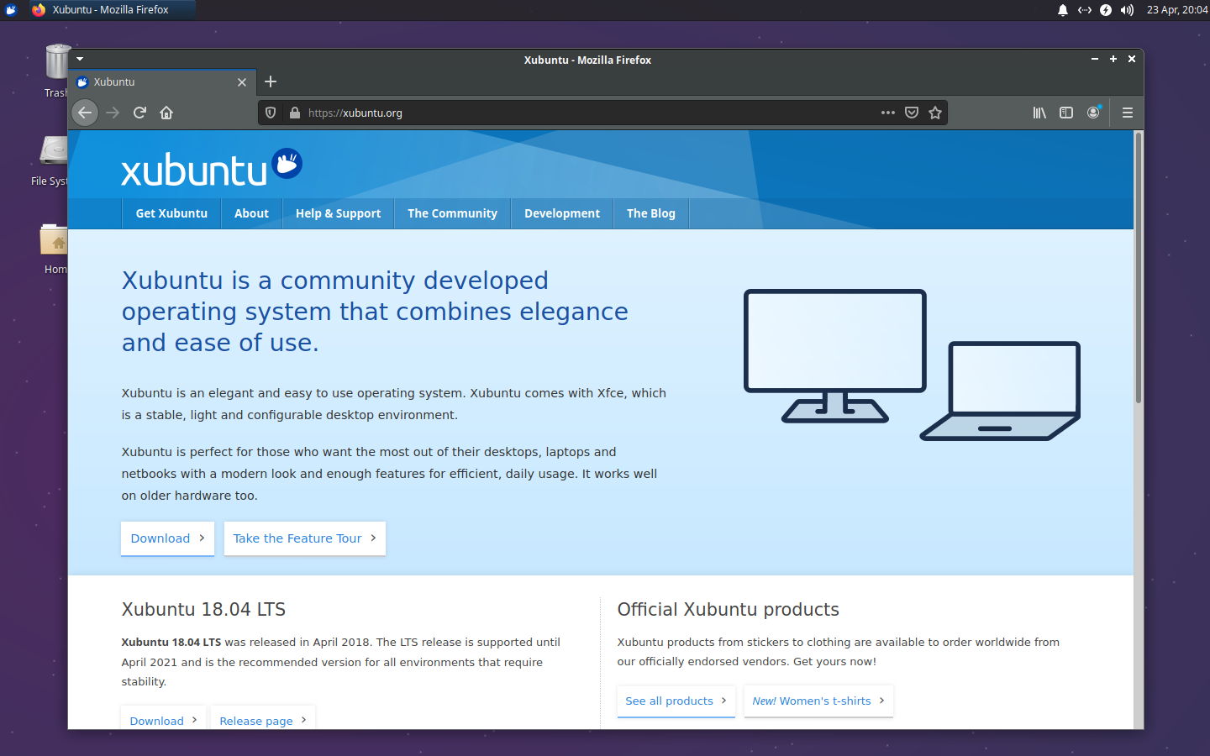Reload the current page
This screenshot has height=756, width=1210.
click(x=139, y=113)
